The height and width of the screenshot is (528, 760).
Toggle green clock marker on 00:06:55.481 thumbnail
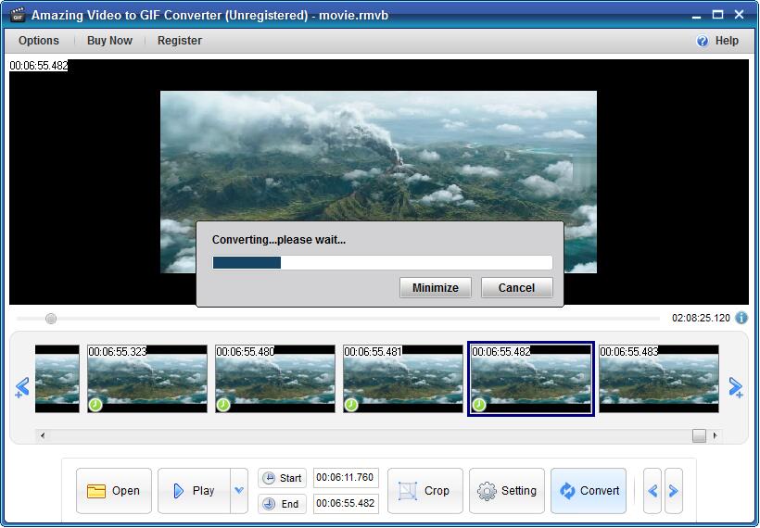[x=351, y=405]
